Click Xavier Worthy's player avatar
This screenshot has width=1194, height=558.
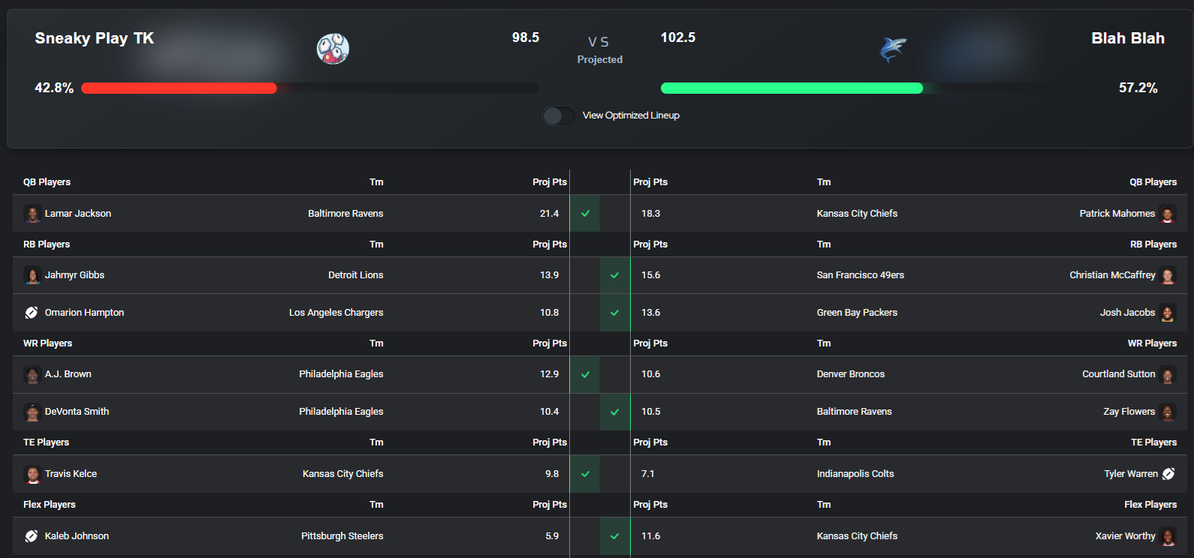(x=1168, y=535)
